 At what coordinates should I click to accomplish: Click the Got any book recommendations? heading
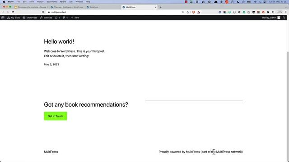pos(86,104)
